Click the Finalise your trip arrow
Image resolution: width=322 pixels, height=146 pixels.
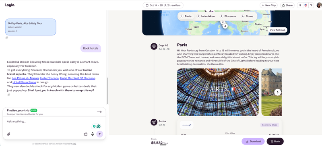click(x=99, y=112)
